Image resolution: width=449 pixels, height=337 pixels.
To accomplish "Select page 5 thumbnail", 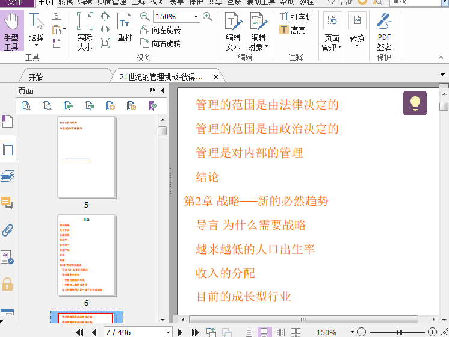I will click(x=87, y=157).
